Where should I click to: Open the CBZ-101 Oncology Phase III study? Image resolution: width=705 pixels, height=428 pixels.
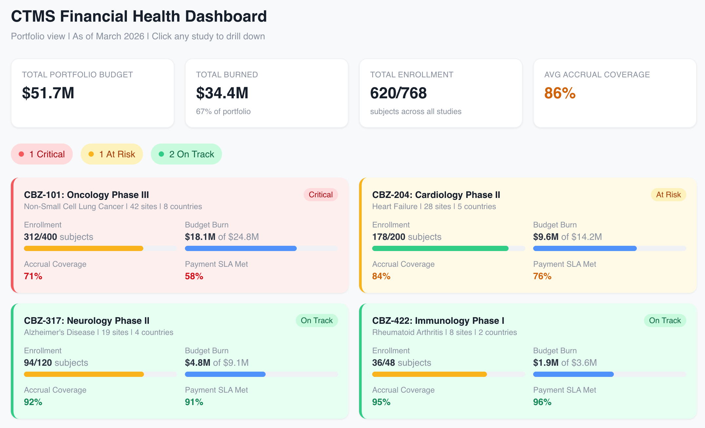86,195
